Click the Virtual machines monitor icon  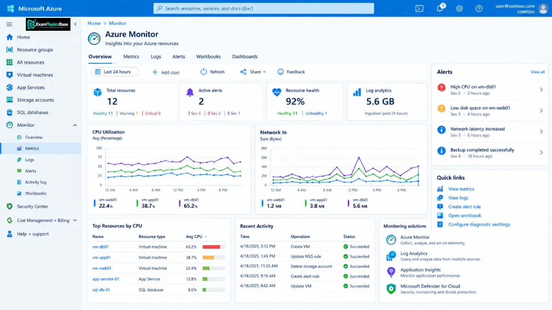(x=9, y=75)
